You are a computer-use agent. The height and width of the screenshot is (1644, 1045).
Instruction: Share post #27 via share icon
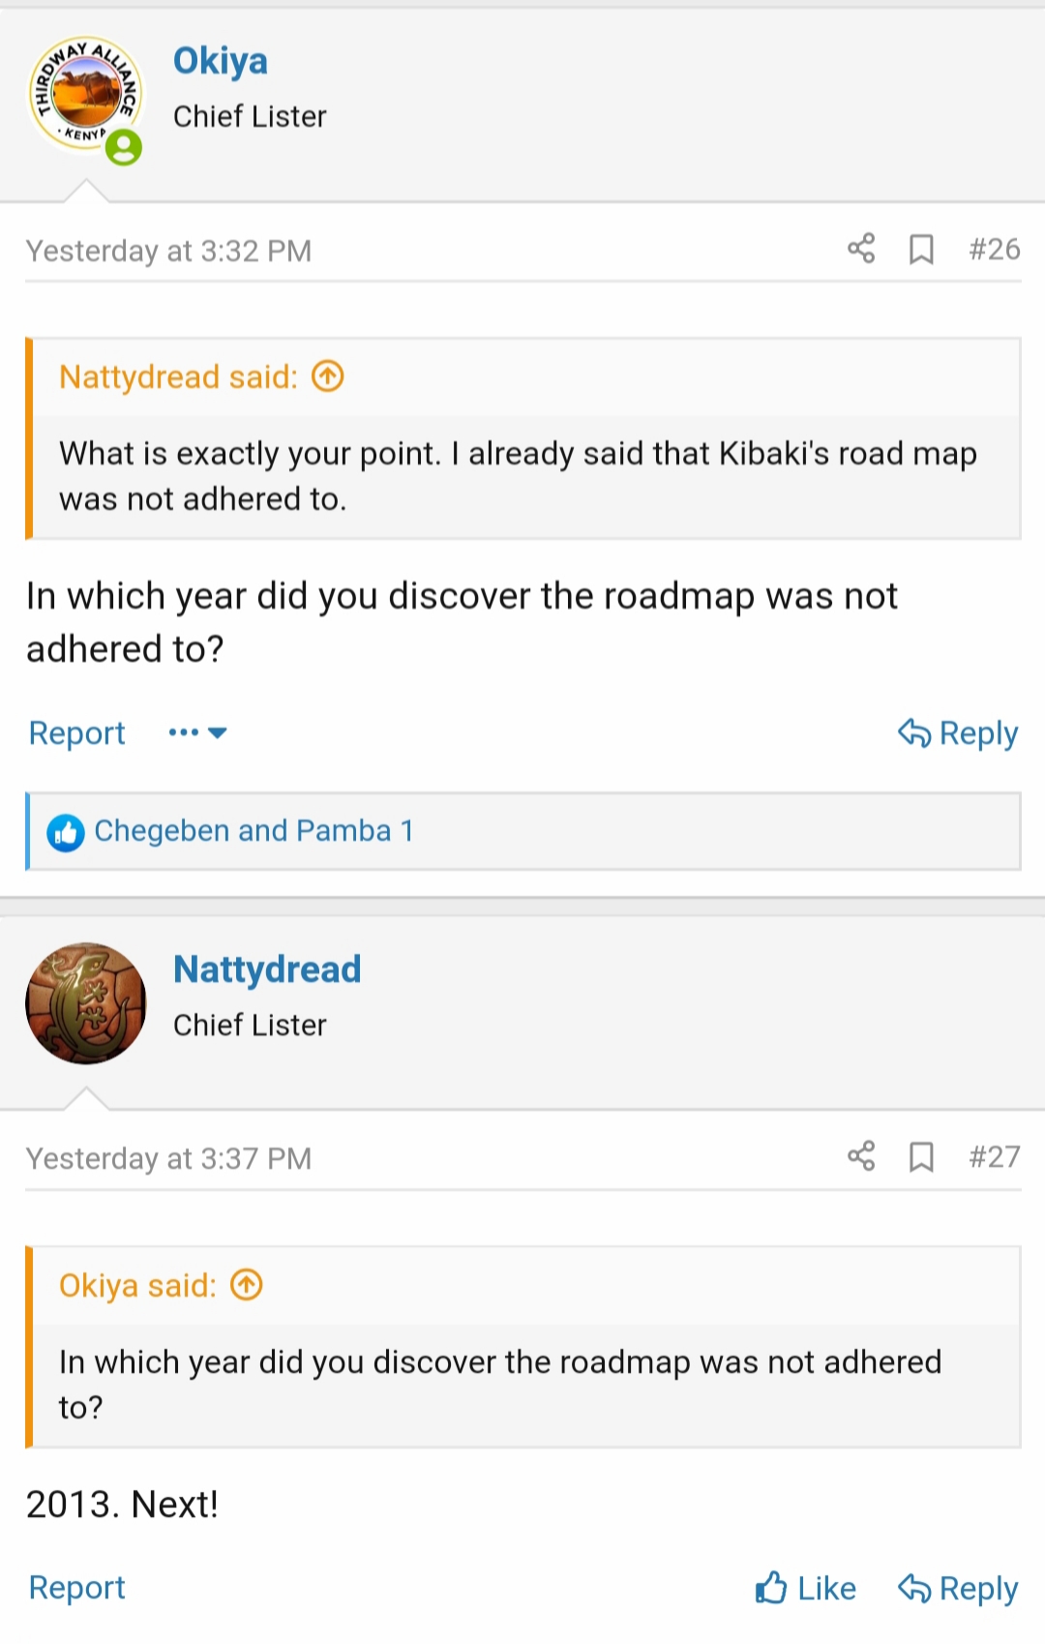[861, 1156]
